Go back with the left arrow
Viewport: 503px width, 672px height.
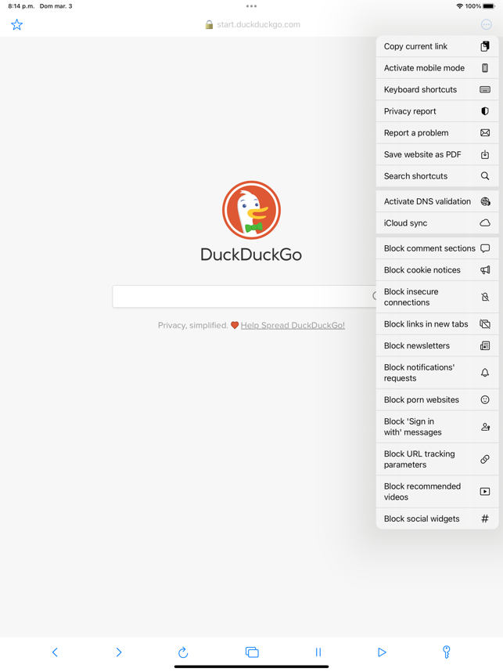coord(55,652)
